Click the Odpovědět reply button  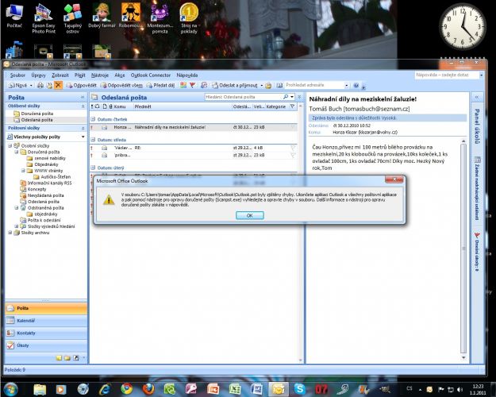(81, 85)
